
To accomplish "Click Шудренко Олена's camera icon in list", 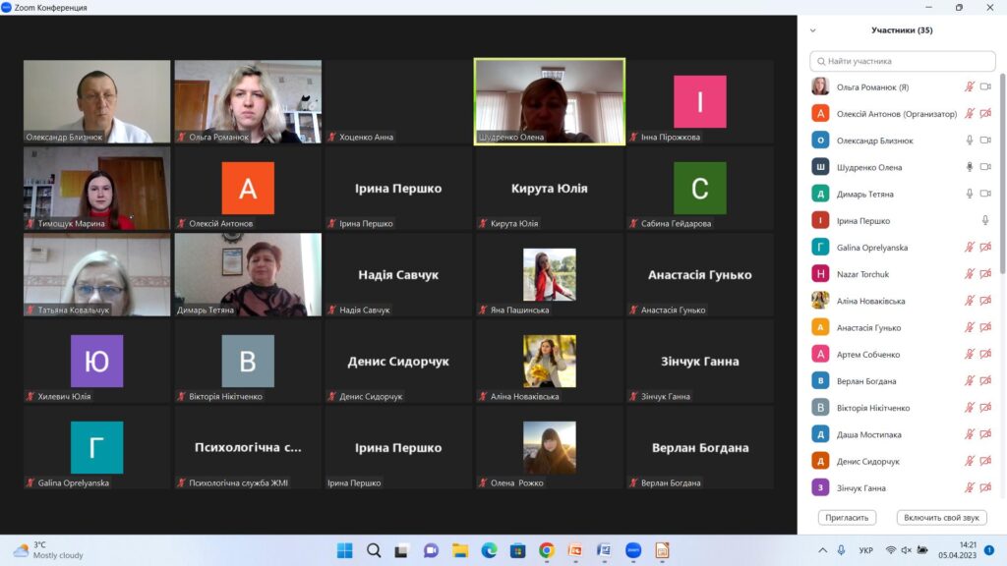I will coord(985,167).
